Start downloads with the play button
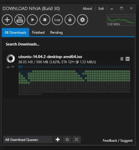 click(32, 20)
